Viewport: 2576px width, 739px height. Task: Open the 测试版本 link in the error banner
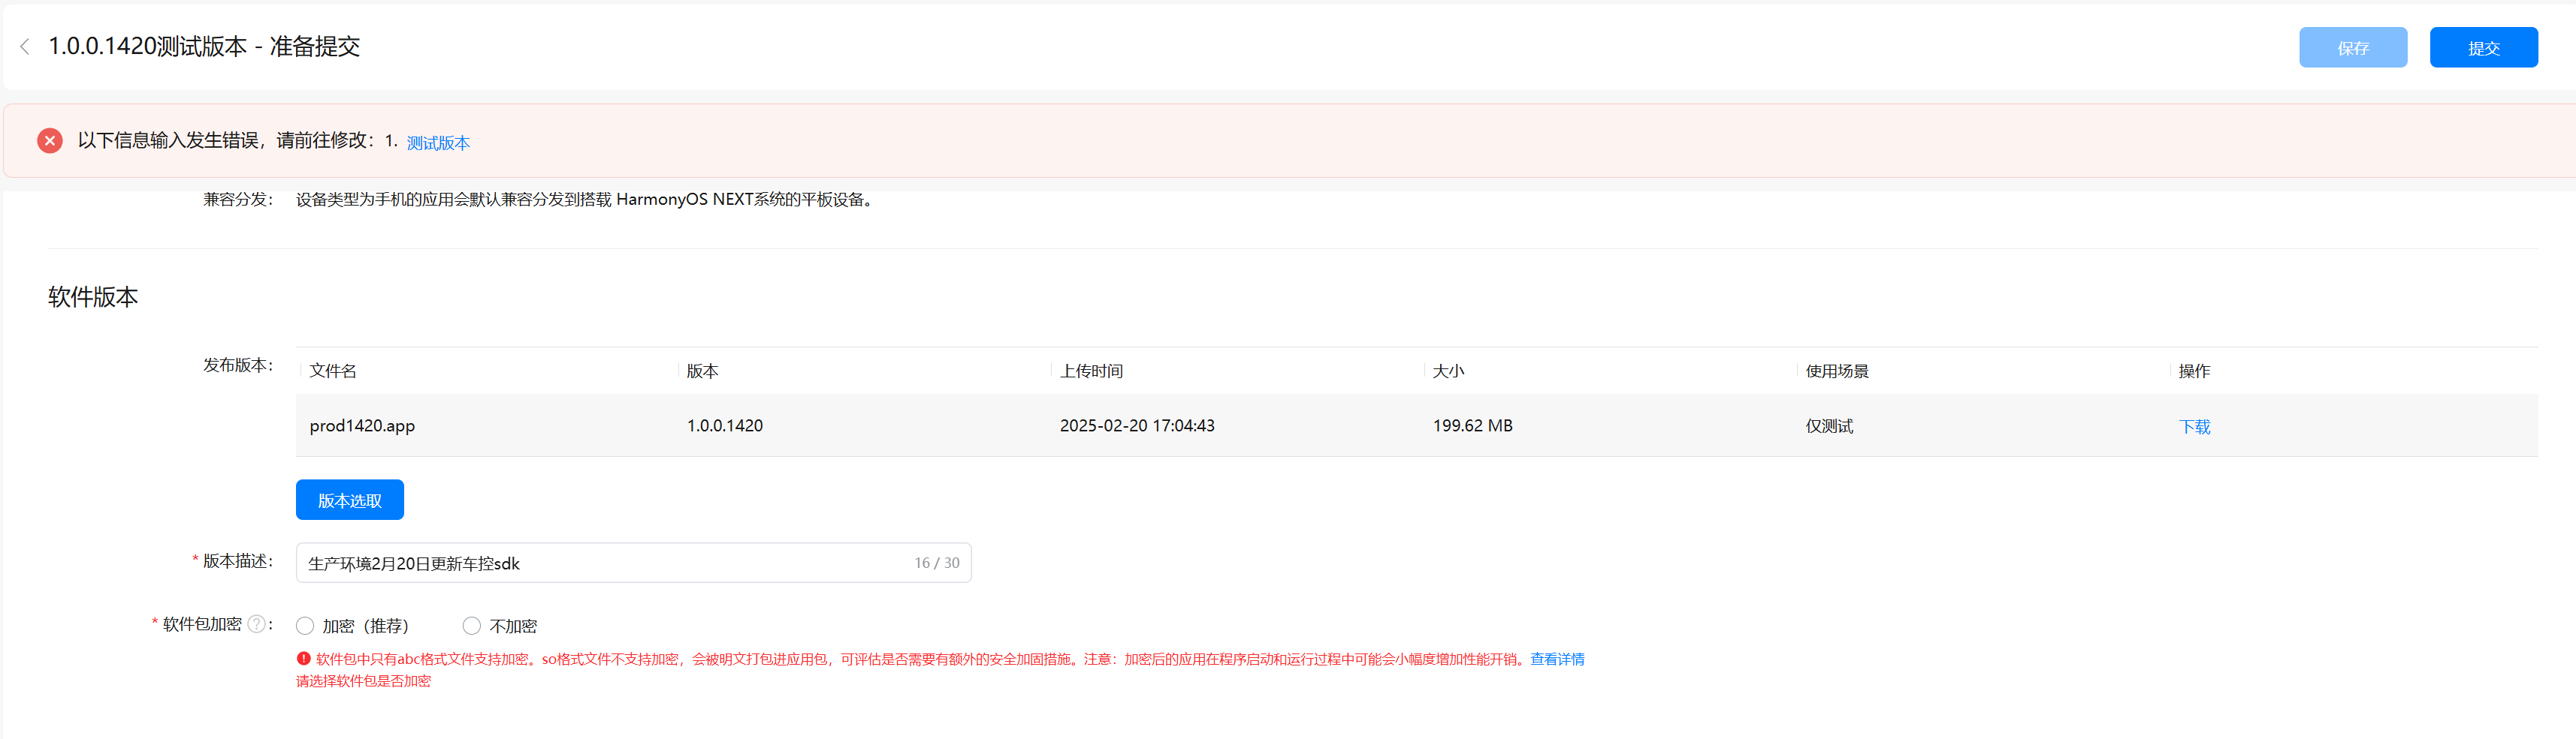[x=438, y=143]
